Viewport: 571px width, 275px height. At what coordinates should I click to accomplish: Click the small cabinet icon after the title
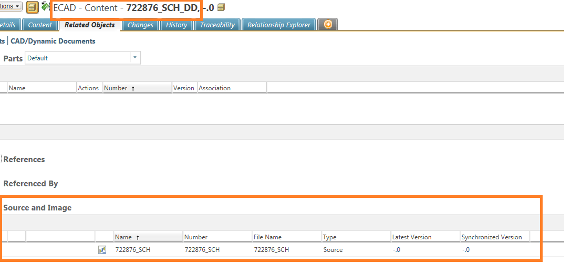(221, 7)
